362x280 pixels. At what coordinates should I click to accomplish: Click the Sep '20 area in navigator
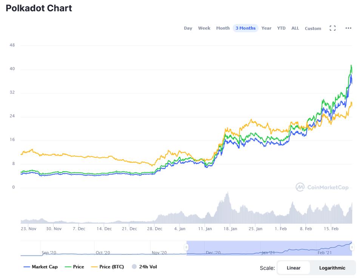pos(49,252)
